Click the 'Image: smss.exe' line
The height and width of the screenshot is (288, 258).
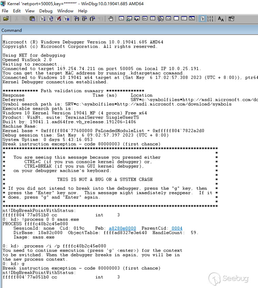[x=34, y=237]
